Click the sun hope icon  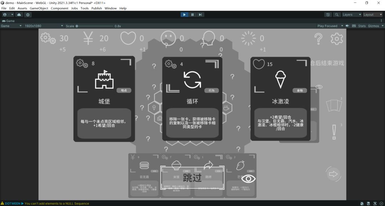click(x=248, y=38)
